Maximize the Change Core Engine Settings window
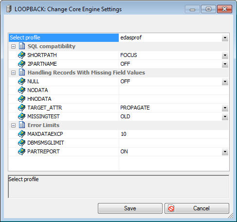Screen dimensions: 237x222 [x=208, y=9]
